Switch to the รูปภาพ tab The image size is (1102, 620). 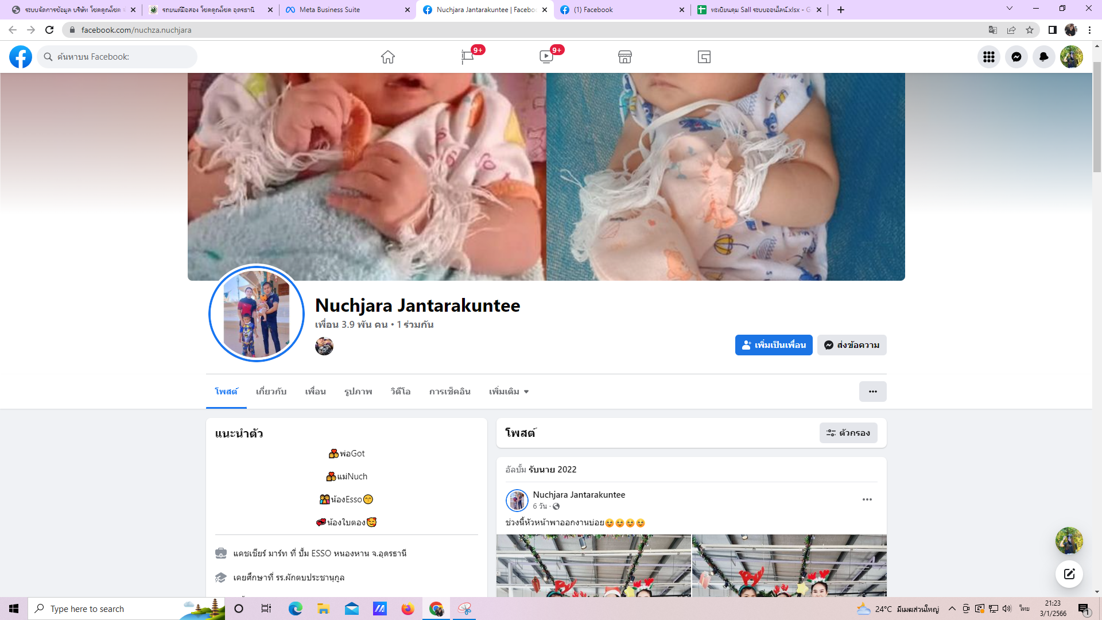click(358, 392)
